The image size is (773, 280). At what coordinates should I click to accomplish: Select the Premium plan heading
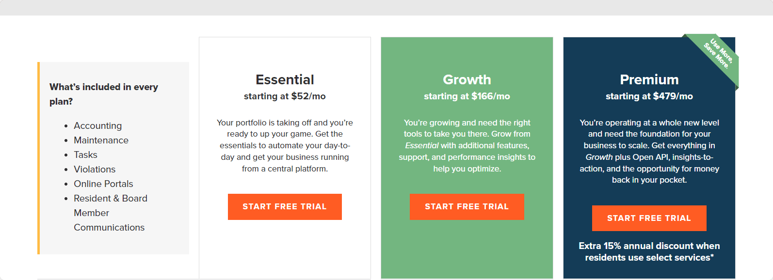coord(649,79)
